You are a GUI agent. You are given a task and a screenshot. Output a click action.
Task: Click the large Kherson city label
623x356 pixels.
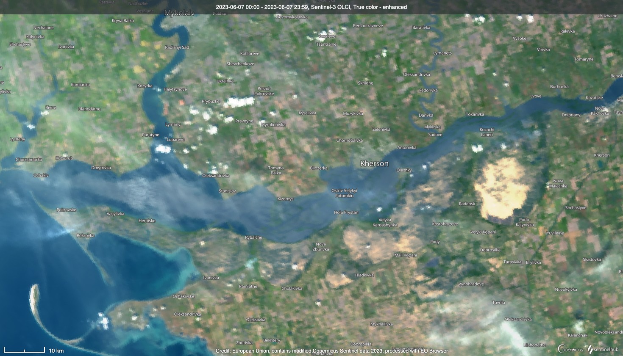(x=374, y=163)
